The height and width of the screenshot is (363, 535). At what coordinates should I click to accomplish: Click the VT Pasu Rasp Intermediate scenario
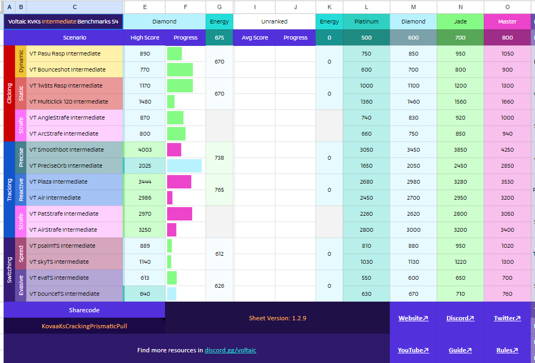click(75, 53)
